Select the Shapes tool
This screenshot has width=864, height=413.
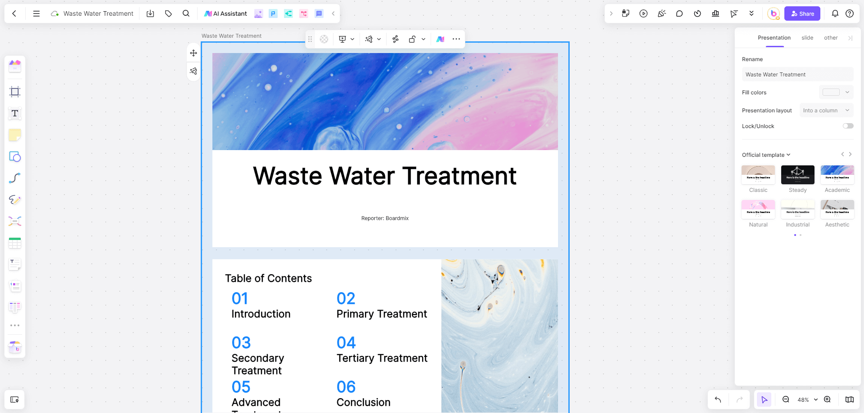point(15,156)
